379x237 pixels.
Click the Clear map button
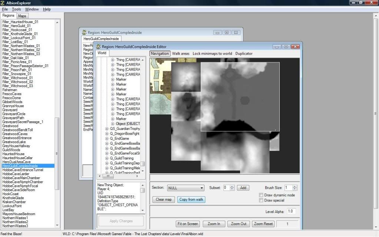click(x=164, y=200)
